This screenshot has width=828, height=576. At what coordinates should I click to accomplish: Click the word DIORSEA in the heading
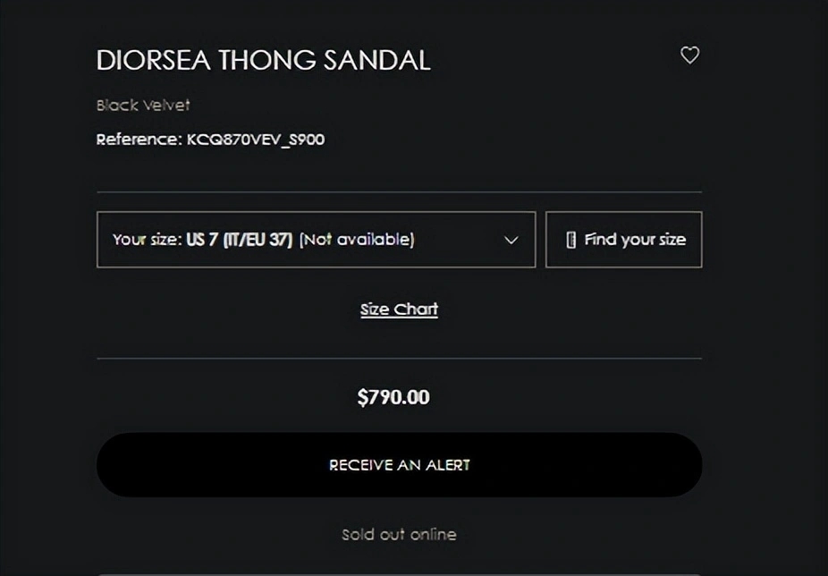pos(153,60)
